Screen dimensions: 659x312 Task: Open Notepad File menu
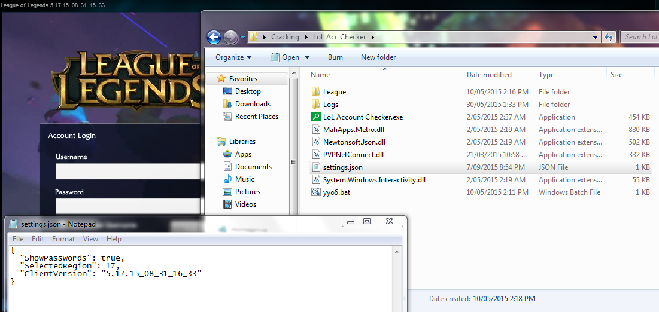coord(18,239)
